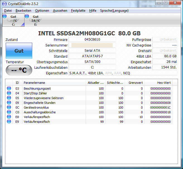Click hex value 000000000018

[x=160, y=112]
